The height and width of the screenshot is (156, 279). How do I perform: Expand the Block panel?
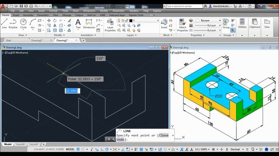click(x=168, y=35)
